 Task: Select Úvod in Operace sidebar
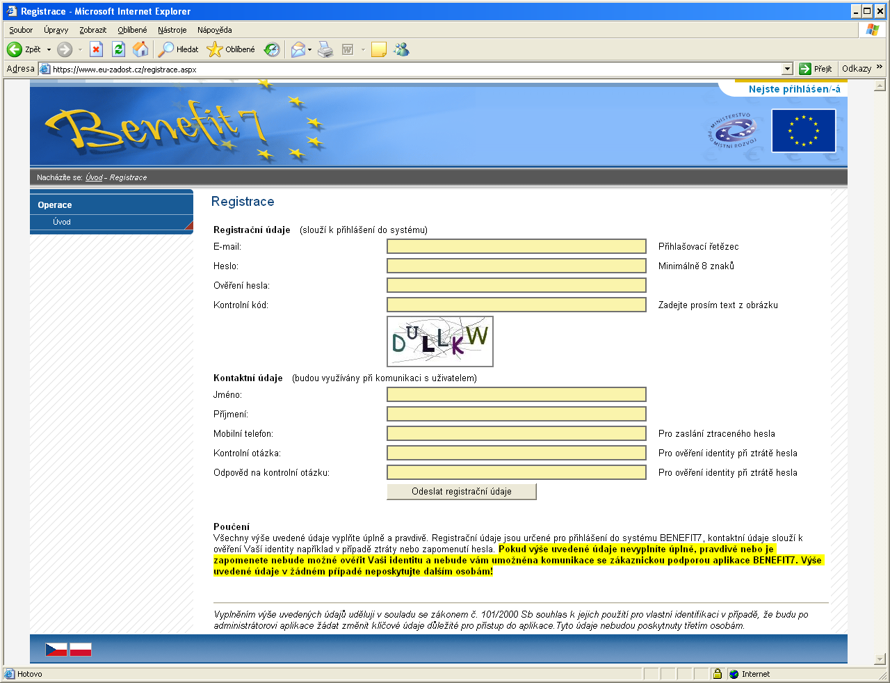(x=62, y=222)
